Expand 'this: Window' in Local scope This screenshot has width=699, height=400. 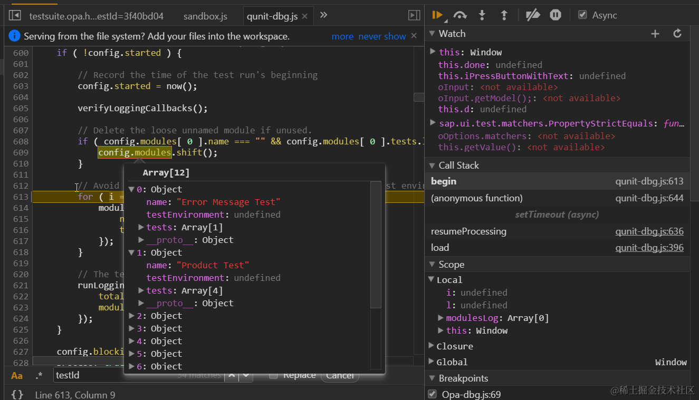(441, 330)
